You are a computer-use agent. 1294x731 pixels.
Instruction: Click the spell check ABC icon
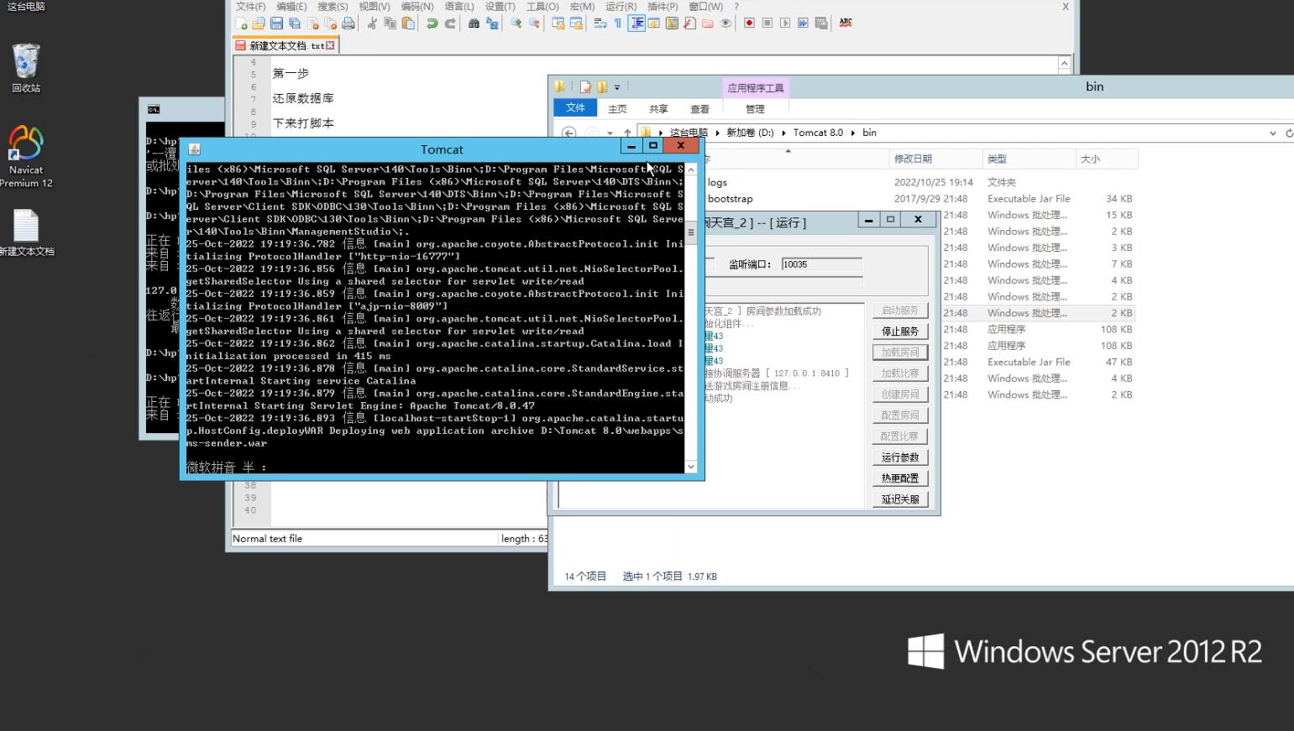[846, 23]
